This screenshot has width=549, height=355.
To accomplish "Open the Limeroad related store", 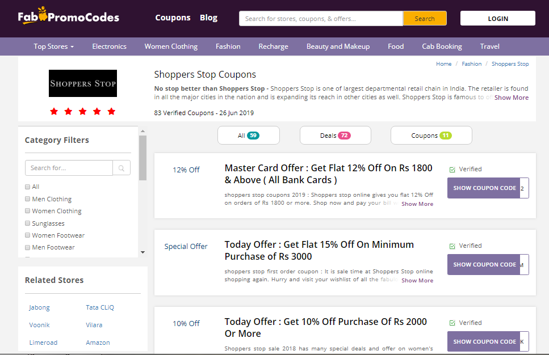I will click(x=43, y=343).
